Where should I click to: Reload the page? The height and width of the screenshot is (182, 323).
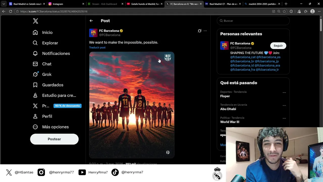click(10, 11)
